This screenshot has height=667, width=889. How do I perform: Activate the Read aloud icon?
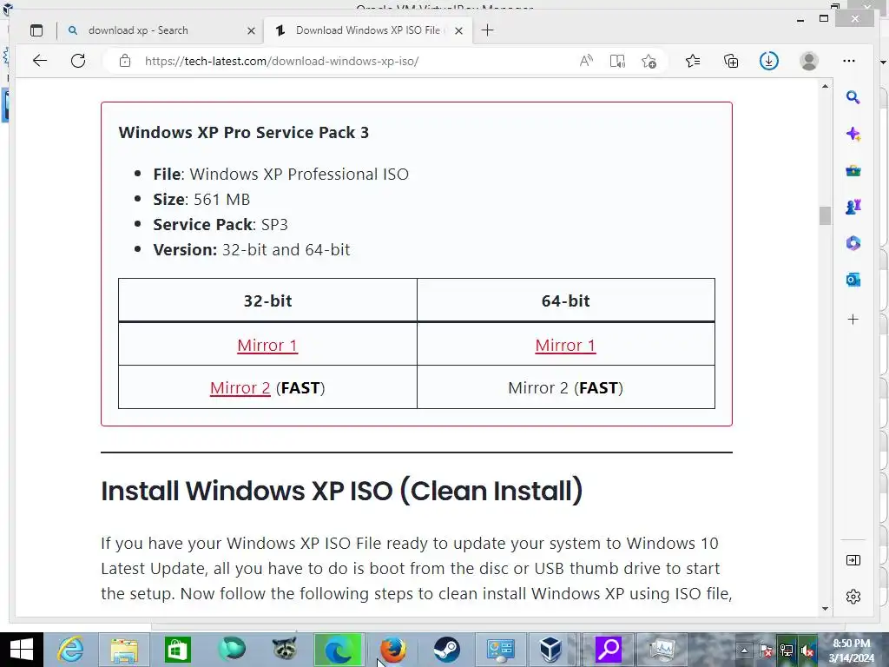pos(586,61)
